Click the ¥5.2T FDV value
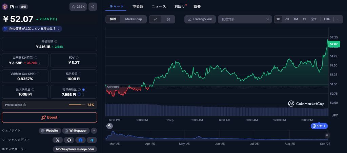 coord(74,63)
